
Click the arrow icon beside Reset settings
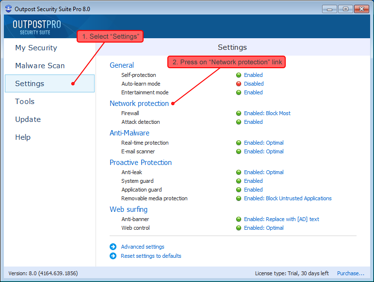pyautogui.click(x=113, y=256)
